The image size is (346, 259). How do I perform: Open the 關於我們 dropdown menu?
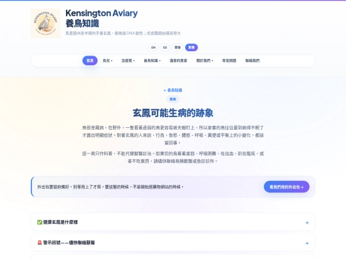coord(204,61)
